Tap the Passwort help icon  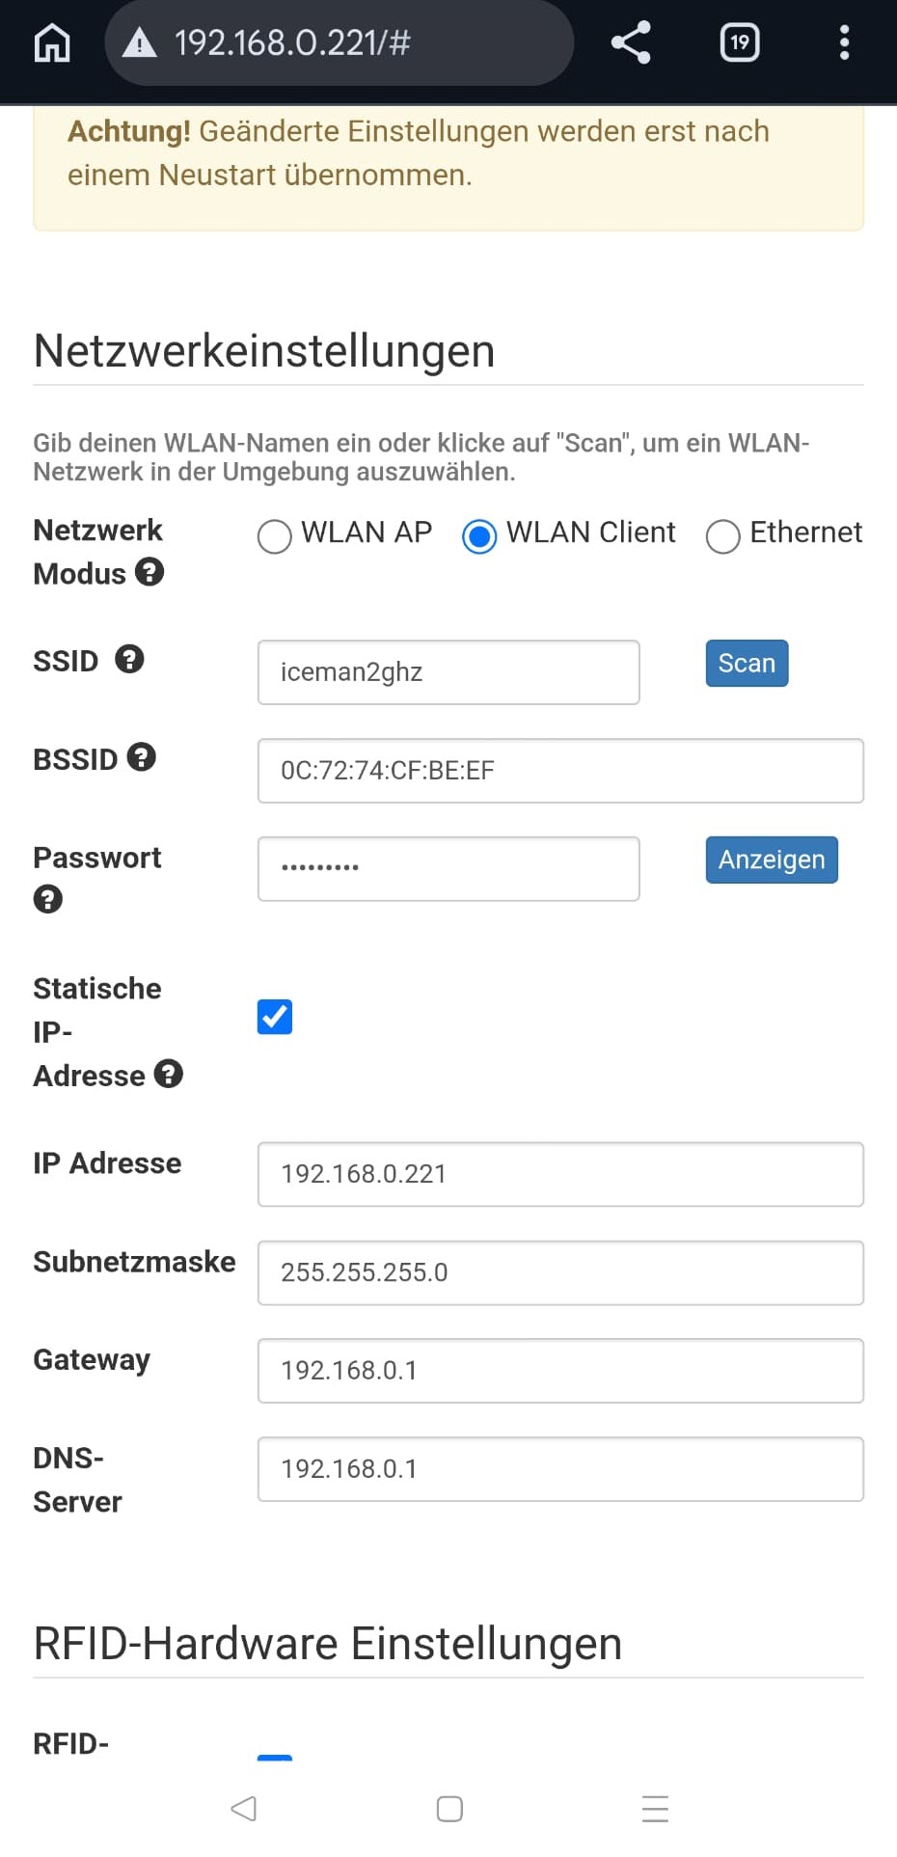point(47,899)
